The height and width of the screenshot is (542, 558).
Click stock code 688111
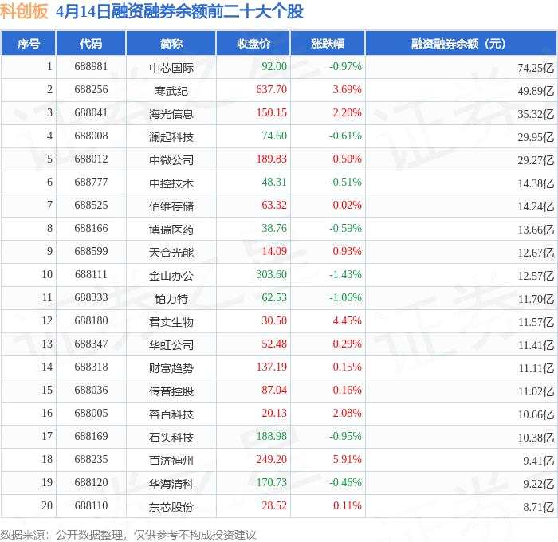point(91,275)
